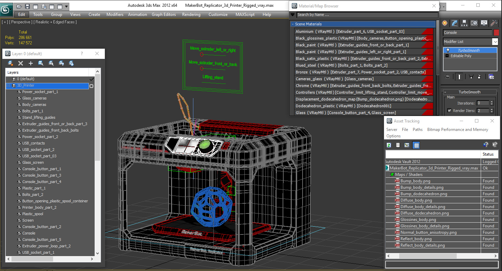Open the Graph Editors menu
The image size is (502, 271).
click(x=164, y=15)
